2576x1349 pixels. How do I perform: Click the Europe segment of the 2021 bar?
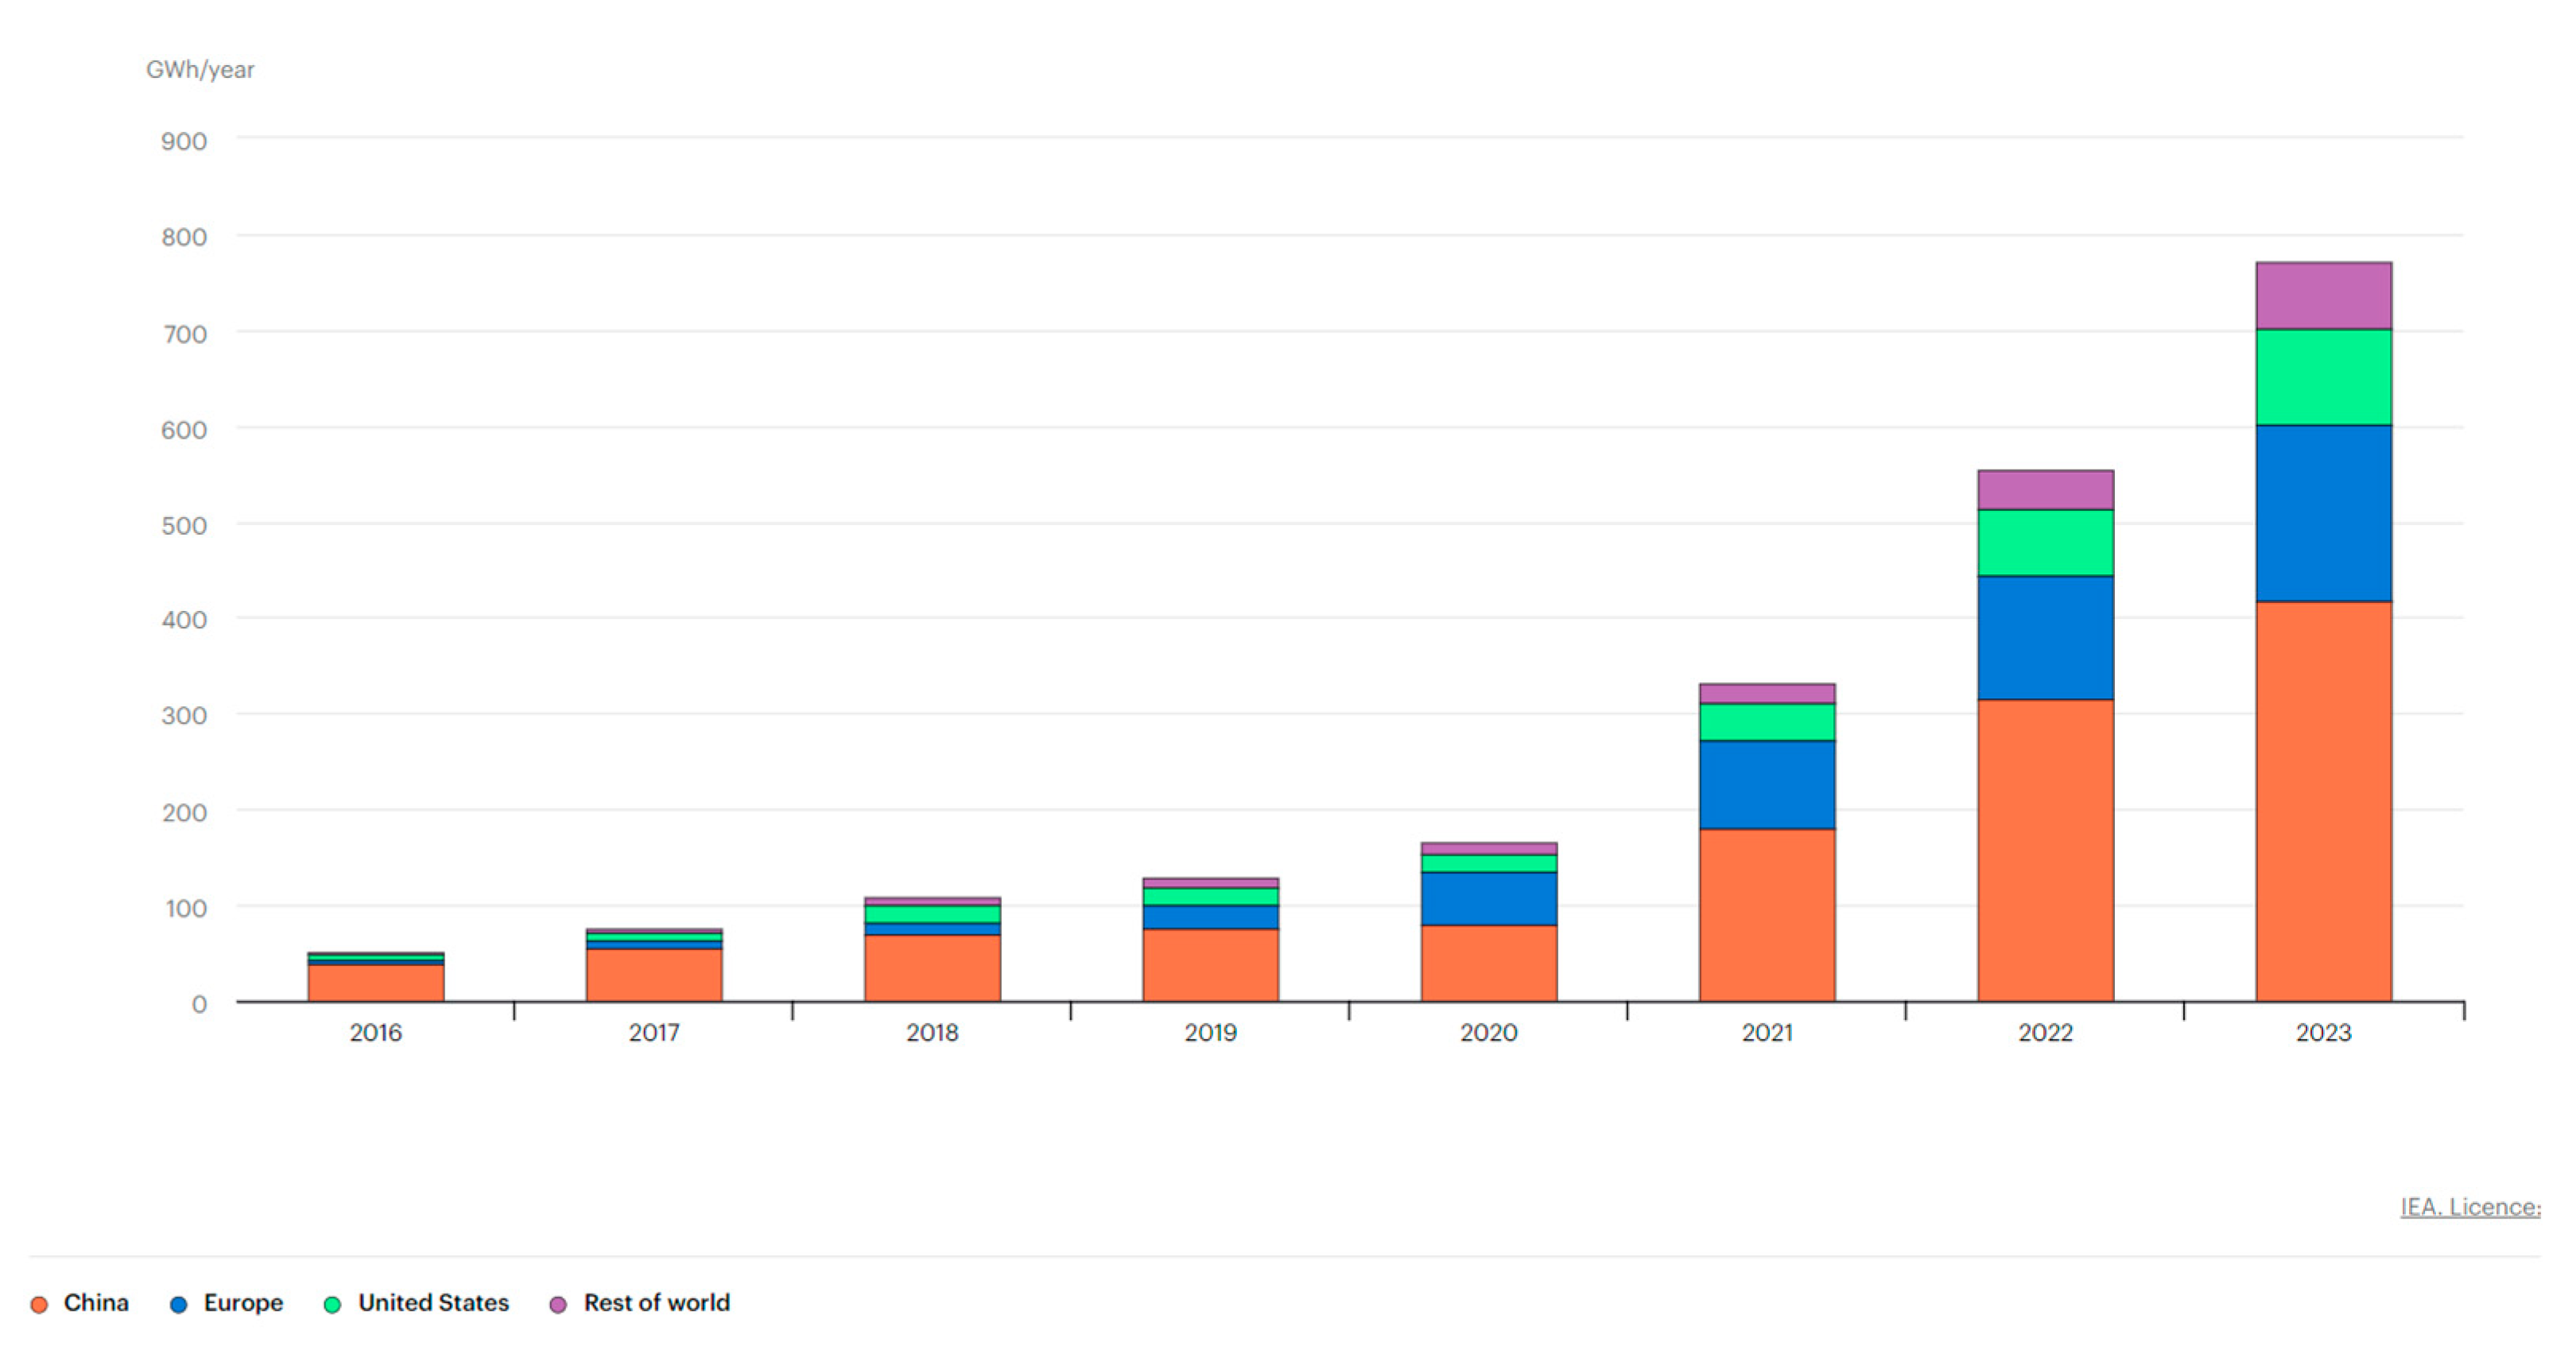[1767, 784]
